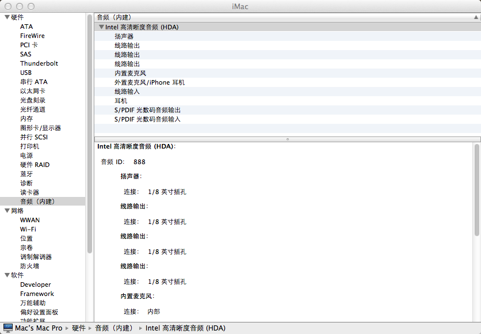Click the sort arrow in the 音频（内建） column header
The width and height of the screenshot is (481, 334).
(x=475, y=17)
